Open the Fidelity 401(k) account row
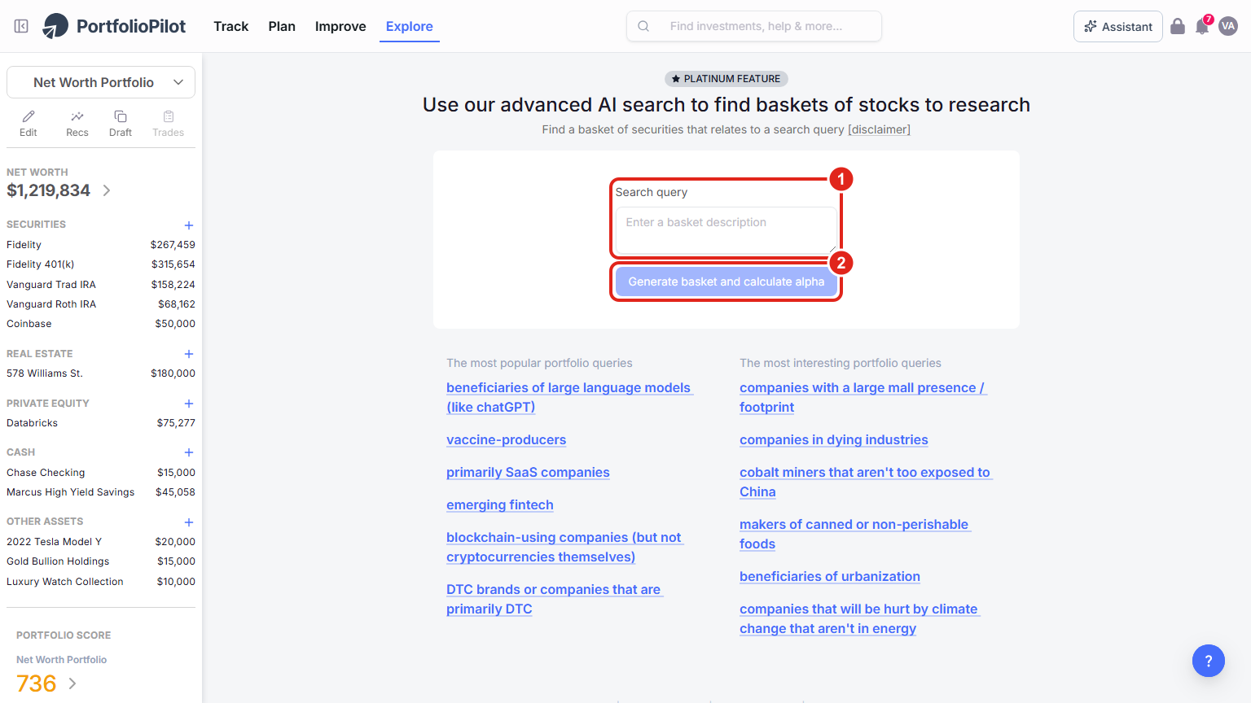This screenshot has height=703, width=1251. coord(101,264)
